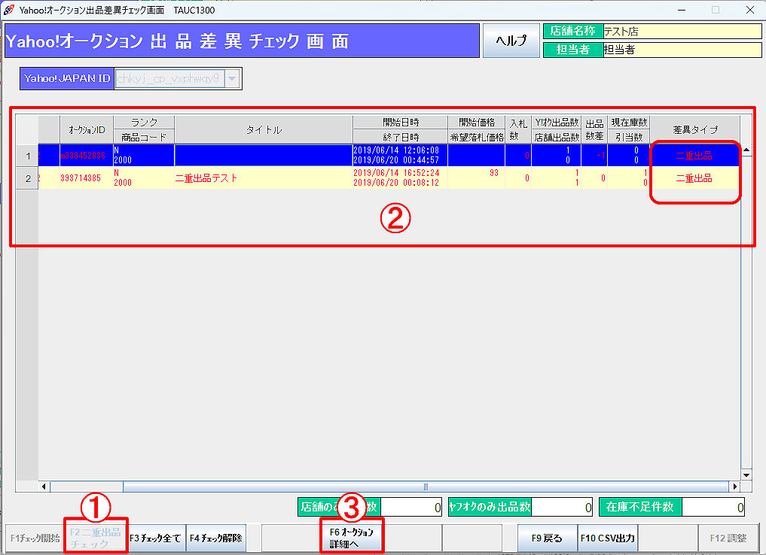
Task: Click the 開始日時 column header
Action: (x=400, y=123)
